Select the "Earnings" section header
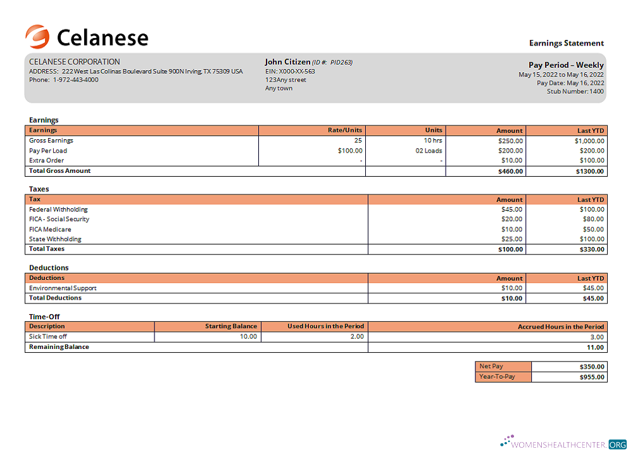The width and height of the screenshot is (633, 456). coord(44,120)
